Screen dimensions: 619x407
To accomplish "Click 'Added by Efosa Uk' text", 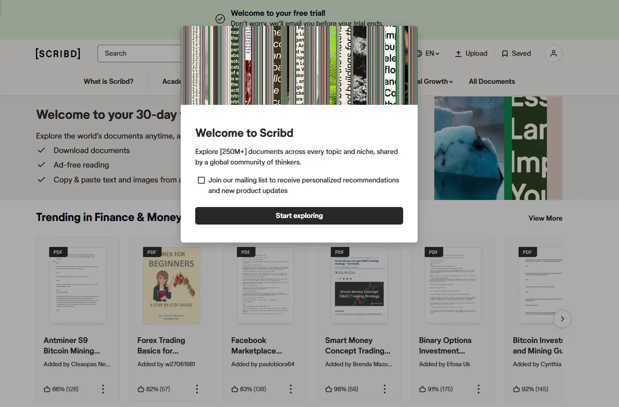I will coord(444,364).
